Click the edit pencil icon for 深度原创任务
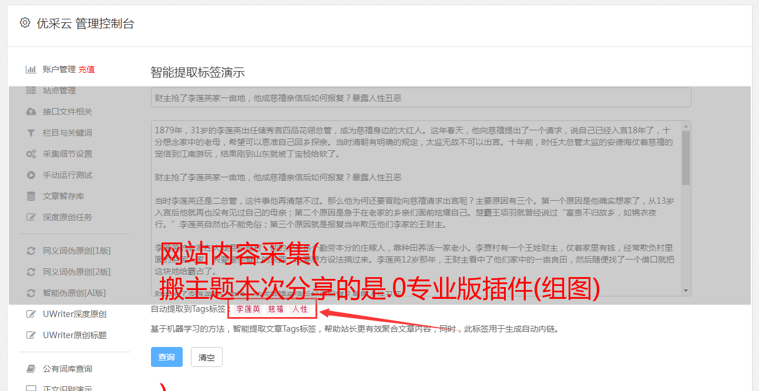Viewport: 759px width, 391px height. pos(31,217)
